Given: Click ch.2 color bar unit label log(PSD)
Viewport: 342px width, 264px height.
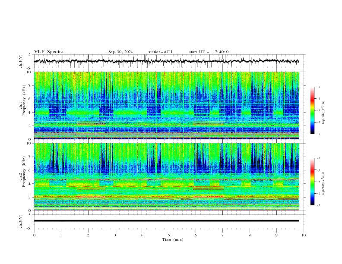Looking at the screenshot, I should click(x=323, y=183).
